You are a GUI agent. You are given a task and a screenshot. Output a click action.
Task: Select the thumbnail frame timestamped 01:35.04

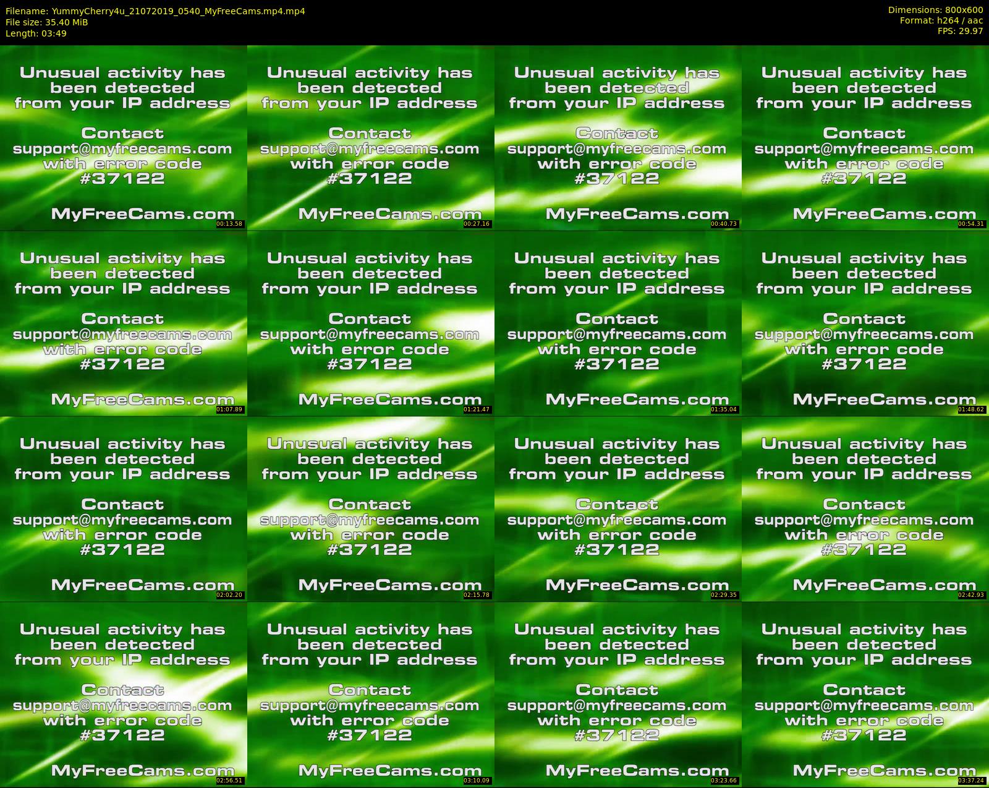tap(618, 323)
